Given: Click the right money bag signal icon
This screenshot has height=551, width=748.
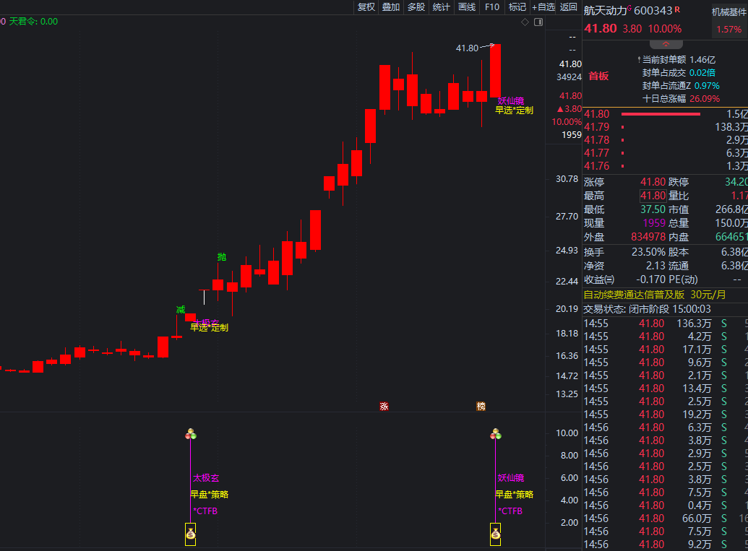Looking at the screenshot, I should (496, 534).
